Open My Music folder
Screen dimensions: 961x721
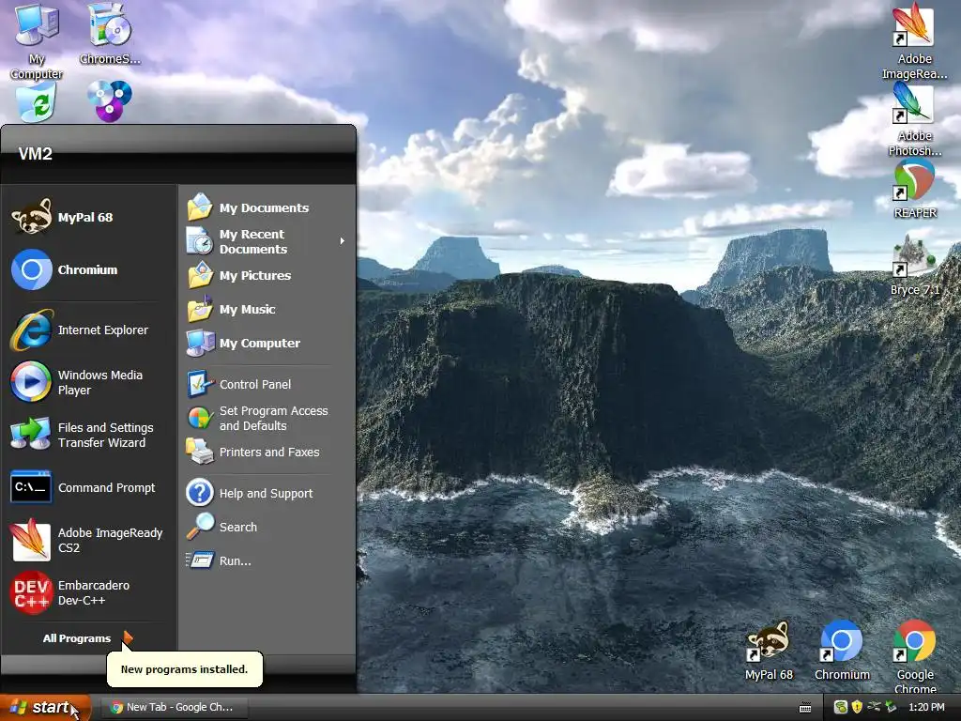point(266,309)
